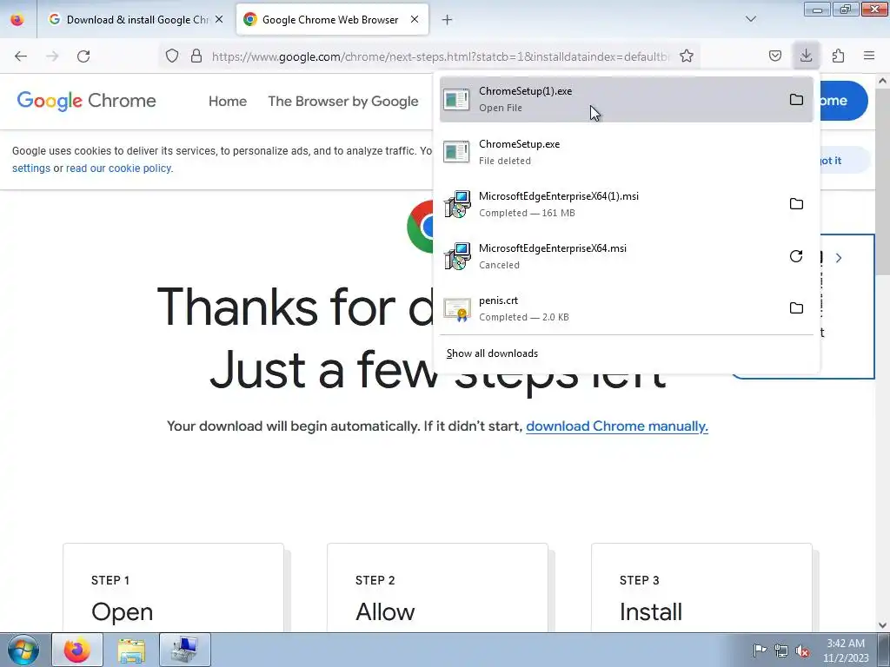Open the Save to Pocket icon

coord(774,56)
